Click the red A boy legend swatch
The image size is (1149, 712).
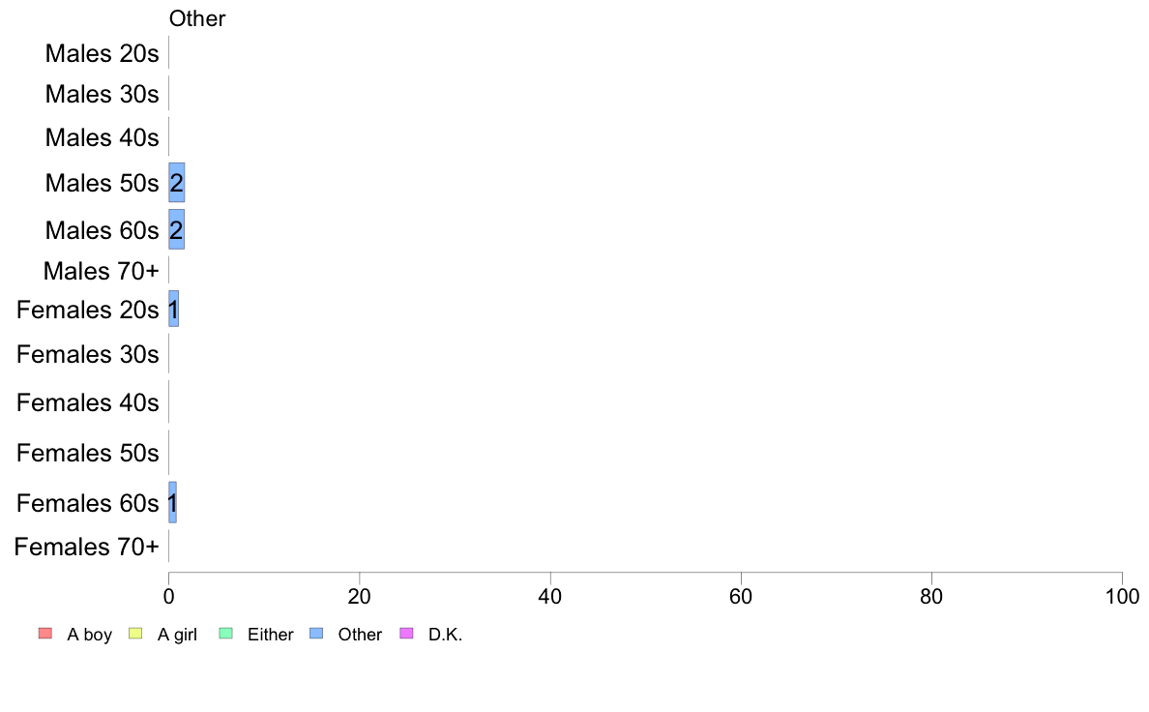44,634
